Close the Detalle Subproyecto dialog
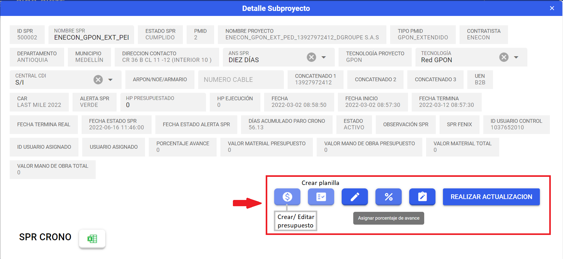 tap(552, 8)
